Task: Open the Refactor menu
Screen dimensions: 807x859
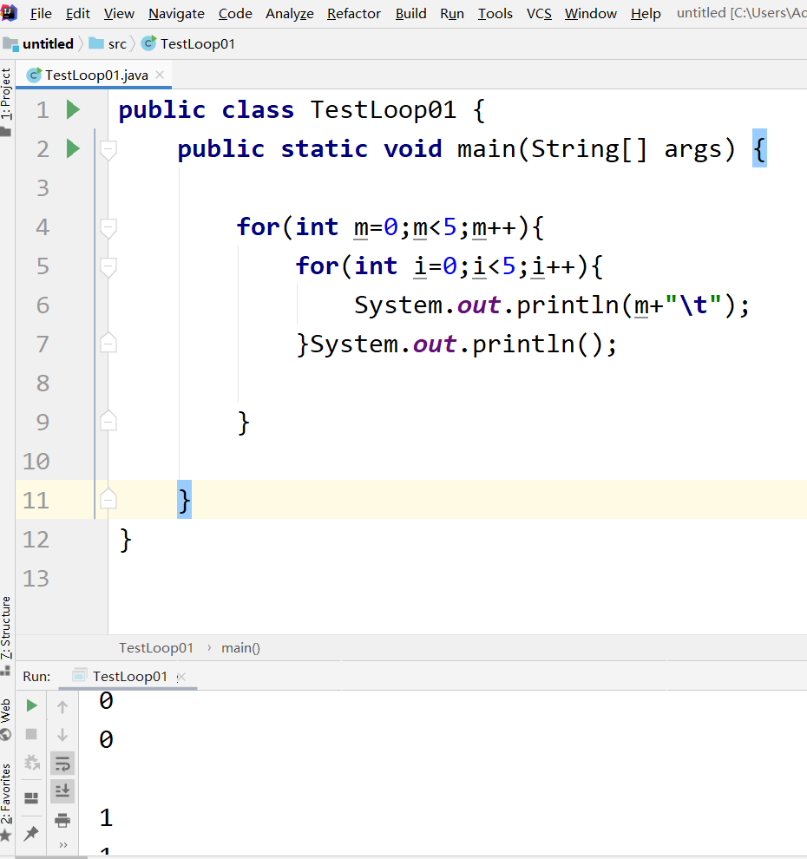Action: (354, 13)
